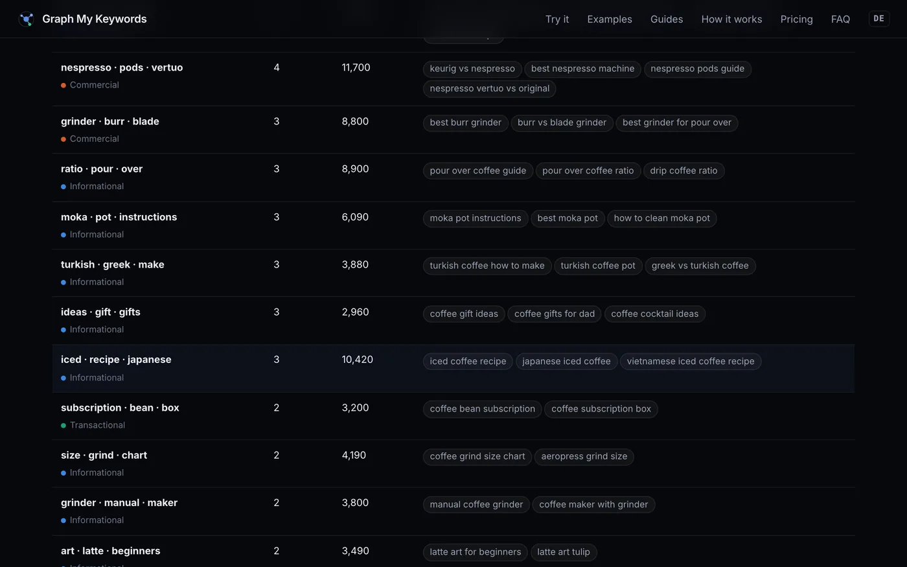Open the FAQ link
This screenshot has height=567, width=907.
[x=840, y=19]
